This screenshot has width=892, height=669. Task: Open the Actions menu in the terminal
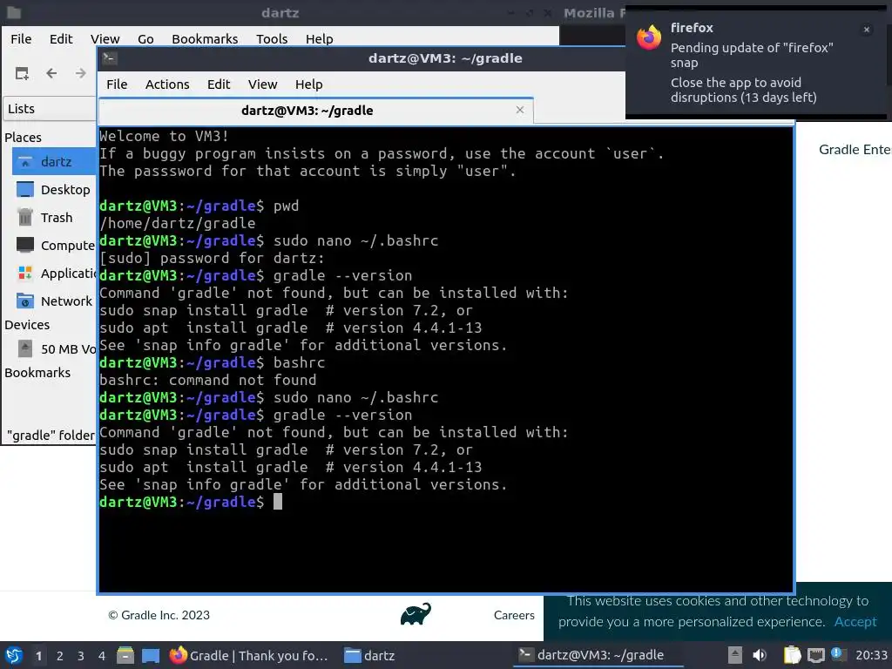click(167, 84)
